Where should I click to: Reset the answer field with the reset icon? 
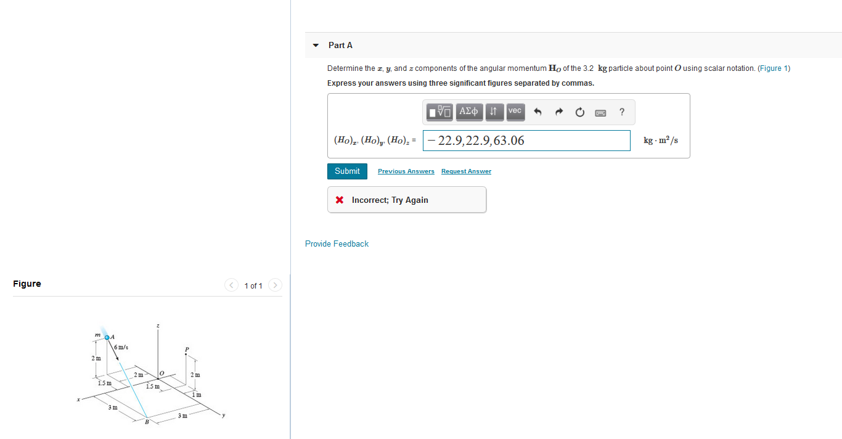(579, 112)
